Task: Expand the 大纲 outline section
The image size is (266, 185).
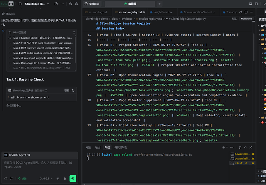Action: coord(262,171)
